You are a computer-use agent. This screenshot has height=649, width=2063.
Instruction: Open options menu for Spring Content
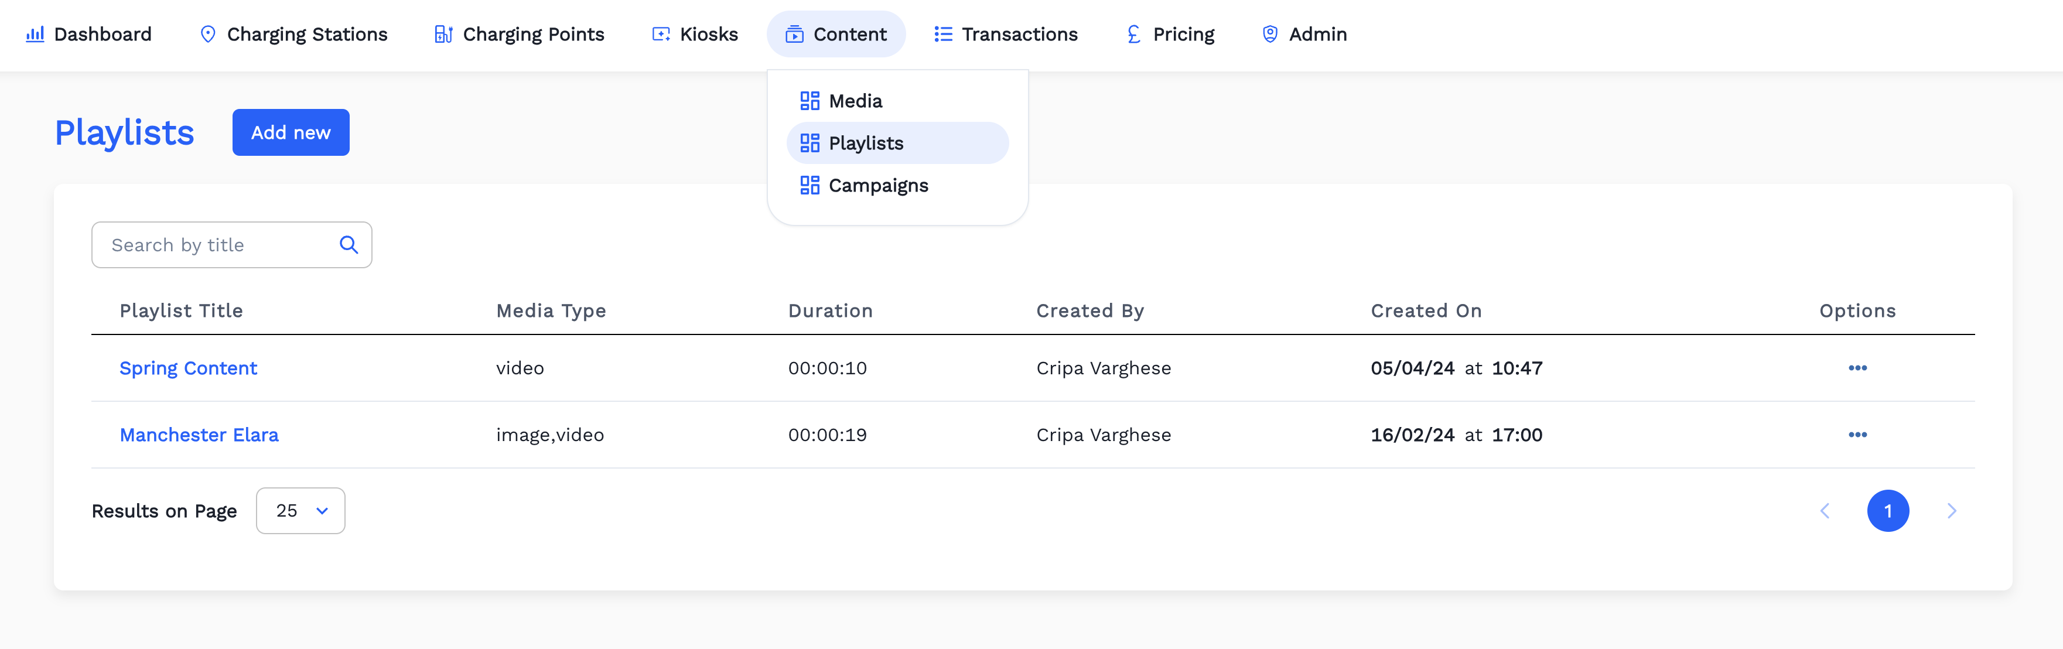point(1856,368)
